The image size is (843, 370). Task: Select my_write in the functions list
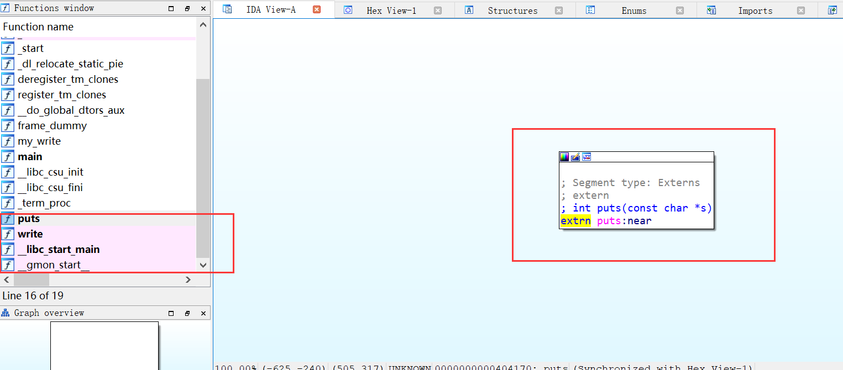(39, 141)
